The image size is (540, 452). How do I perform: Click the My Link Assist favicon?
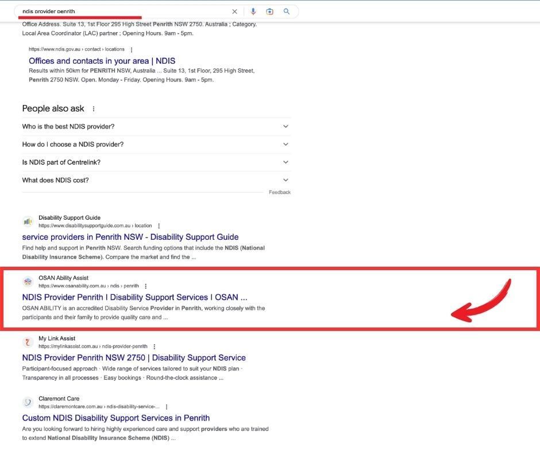[x=28, y=342]
